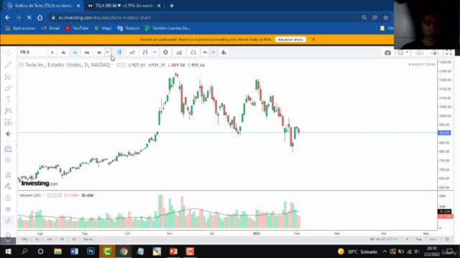460x258 pixels.
Task: Toggle stay in drawing mode pencil-lock
Action: tap(8, 186)
